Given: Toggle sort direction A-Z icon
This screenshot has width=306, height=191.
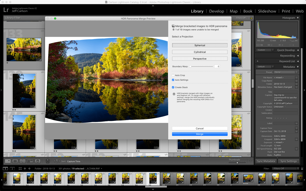Looking at the screenshot, I should [57, 161].
